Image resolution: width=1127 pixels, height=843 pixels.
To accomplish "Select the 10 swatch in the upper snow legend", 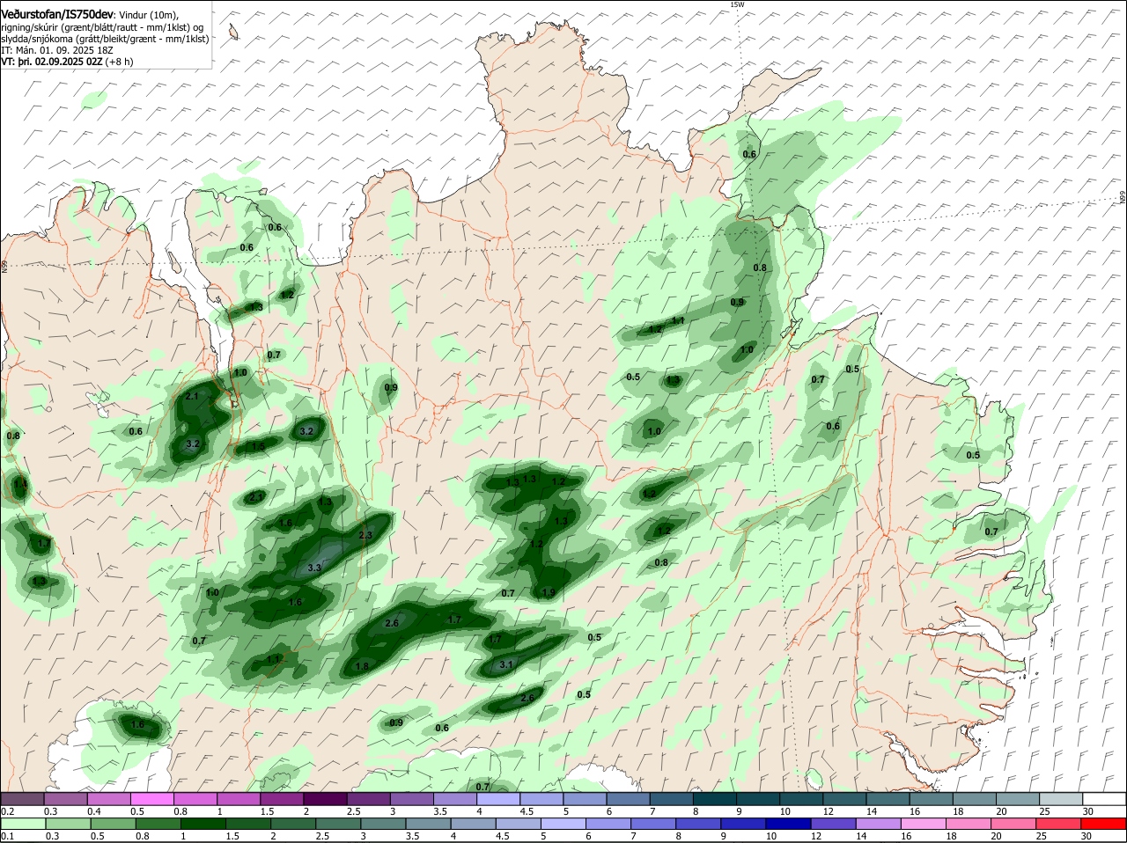I will tap(800, 799).
